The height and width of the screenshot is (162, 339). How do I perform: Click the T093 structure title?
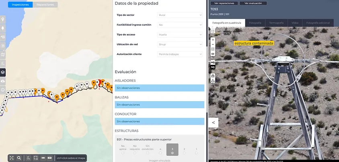214,9
